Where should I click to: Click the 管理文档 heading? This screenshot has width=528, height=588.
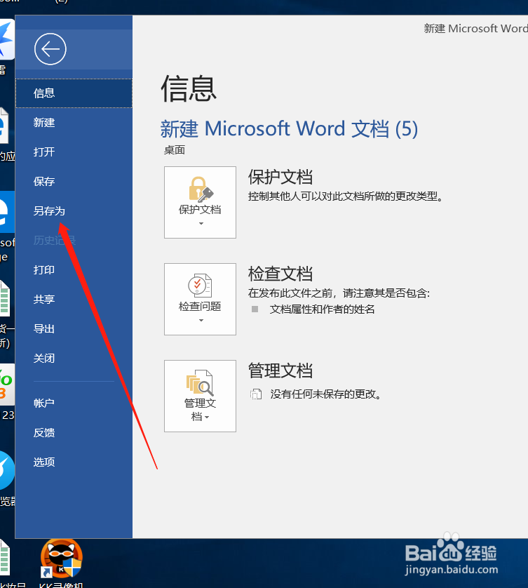point(280,370)
